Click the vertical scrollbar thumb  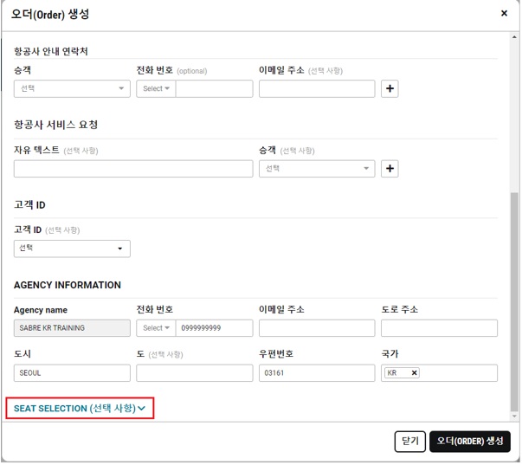[x=514, y=302]
